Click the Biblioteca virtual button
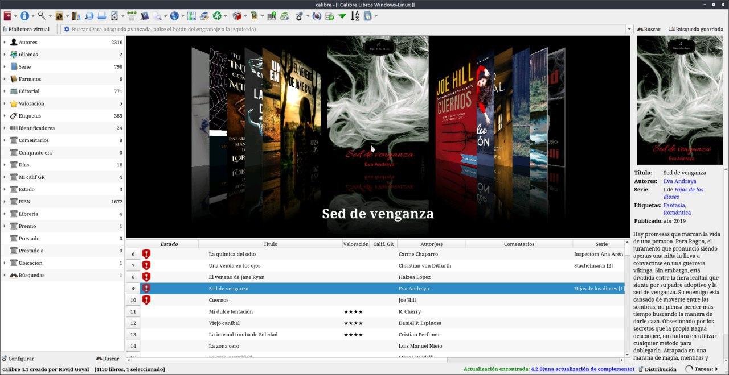The width and height of the screenshot is (729, 375). pyautogui.click(x=26, y=29)
